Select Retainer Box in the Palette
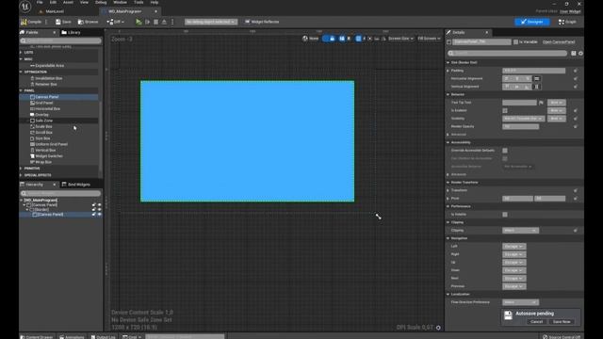 tap(46, 84)
